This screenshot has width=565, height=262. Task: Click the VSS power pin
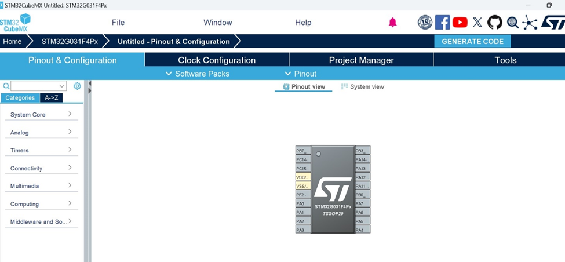(x=303, y=186)
